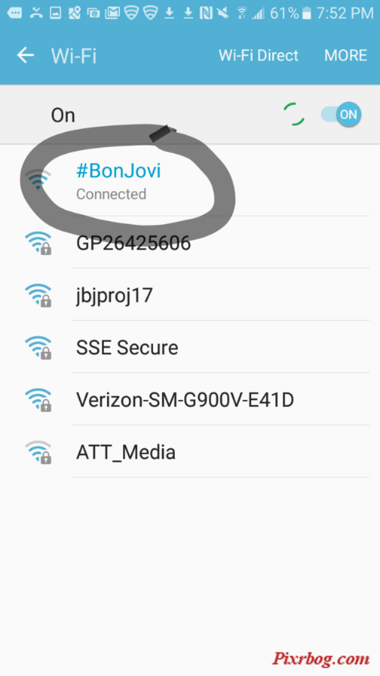Viewport: 380px width, 676px height.
Task: Tap the battery icon in status bar
Action: [306, 13]
